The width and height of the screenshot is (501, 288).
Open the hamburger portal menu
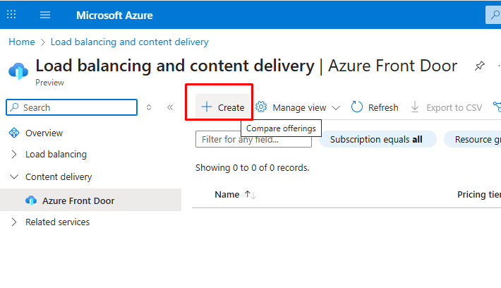[x=45, y=15]
